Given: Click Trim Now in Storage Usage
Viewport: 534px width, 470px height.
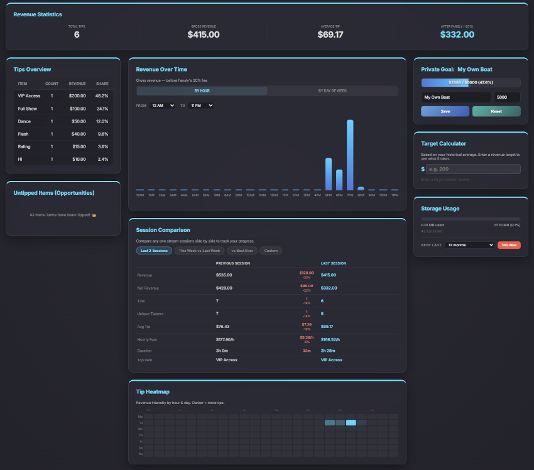Looking at the screenshot, I should (509, 245).
